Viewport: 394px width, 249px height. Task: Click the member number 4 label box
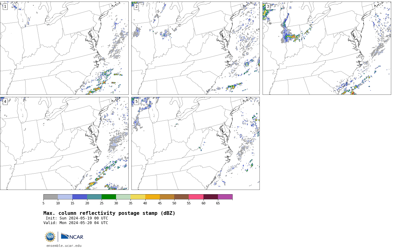click(5, 102)
